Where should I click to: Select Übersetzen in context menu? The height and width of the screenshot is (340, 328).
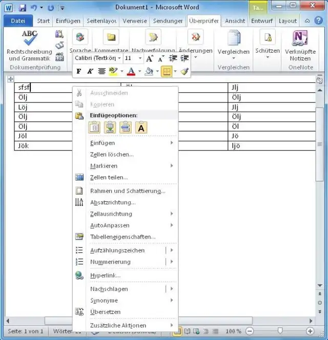pos(126,312)
